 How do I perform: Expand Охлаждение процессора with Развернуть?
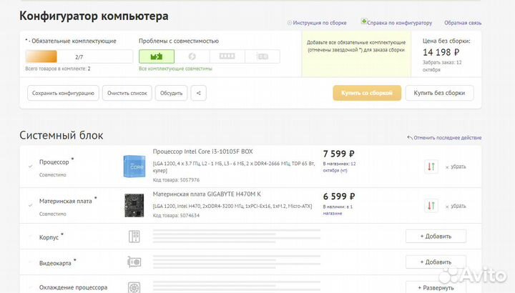436,287
